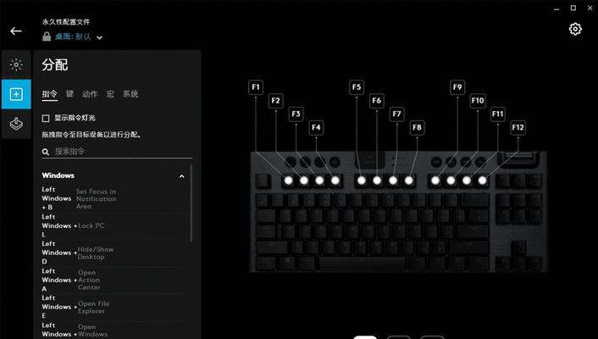This screenshot has width=598, height=339.
Task: Select the F12 key label on keyboard
Action: (x=518, y=127)
